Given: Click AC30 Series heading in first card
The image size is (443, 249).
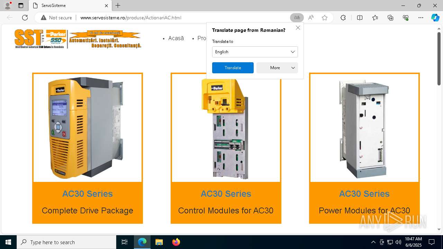Looking at the screenshot, I should (x=88, y=194).
